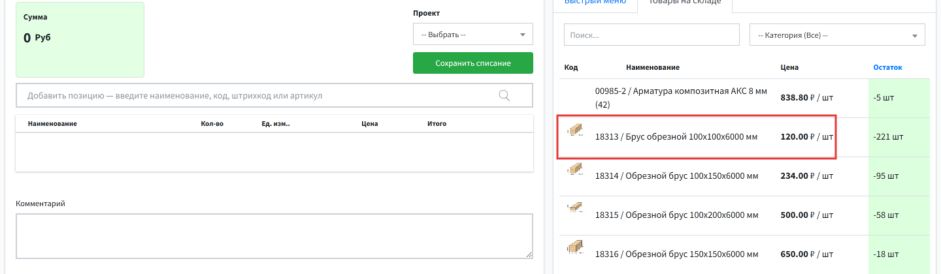Image resolution: width=941 pixels, height=274 pixels.
Task: Select the Товары на складе tab
Action: pyautogui.click(x=684, y=3)
